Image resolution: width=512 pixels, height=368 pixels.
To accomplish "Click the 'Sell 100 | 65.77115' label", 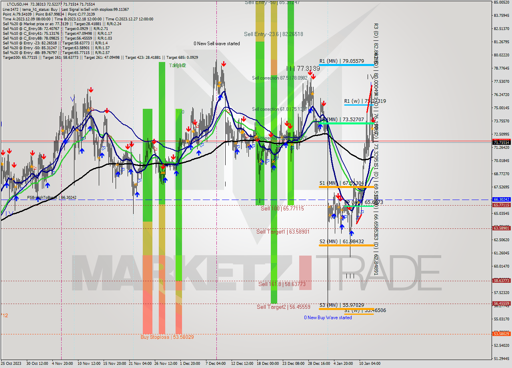I will coord(282,209).
